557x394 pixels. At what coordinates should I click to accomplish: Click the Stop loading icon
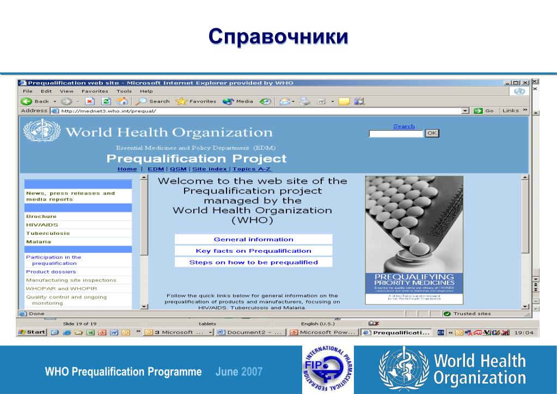(89, 101)
